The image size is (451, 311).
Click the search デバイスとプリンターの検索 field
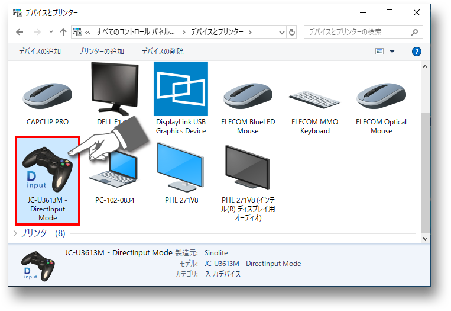(x=364, y=32)
